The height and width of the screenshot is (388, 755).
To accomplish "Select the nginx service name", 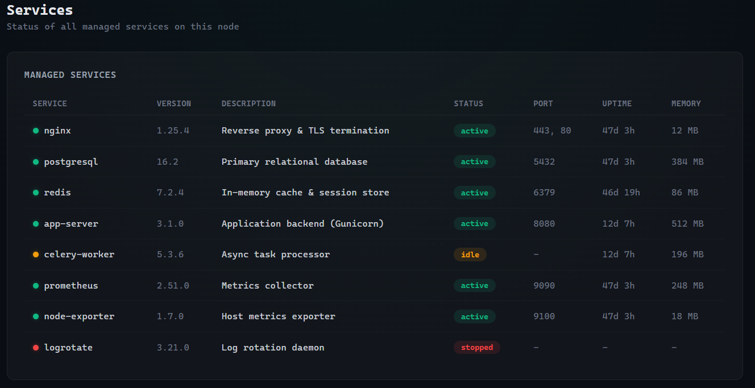I will pos(57,131).
